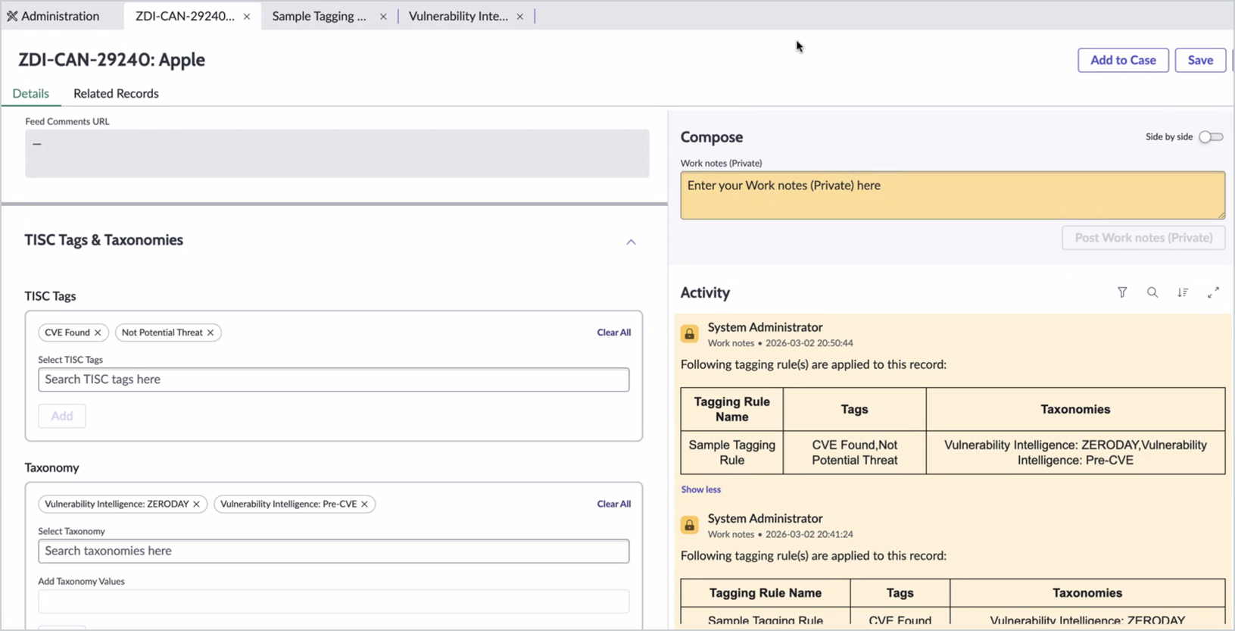Viewport: 1235px width, 631px height.
Task: Focus the Work notes (Private) field
Action: click(x=953, y=195)
